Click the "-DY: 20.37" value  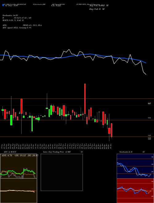point(33,156)
